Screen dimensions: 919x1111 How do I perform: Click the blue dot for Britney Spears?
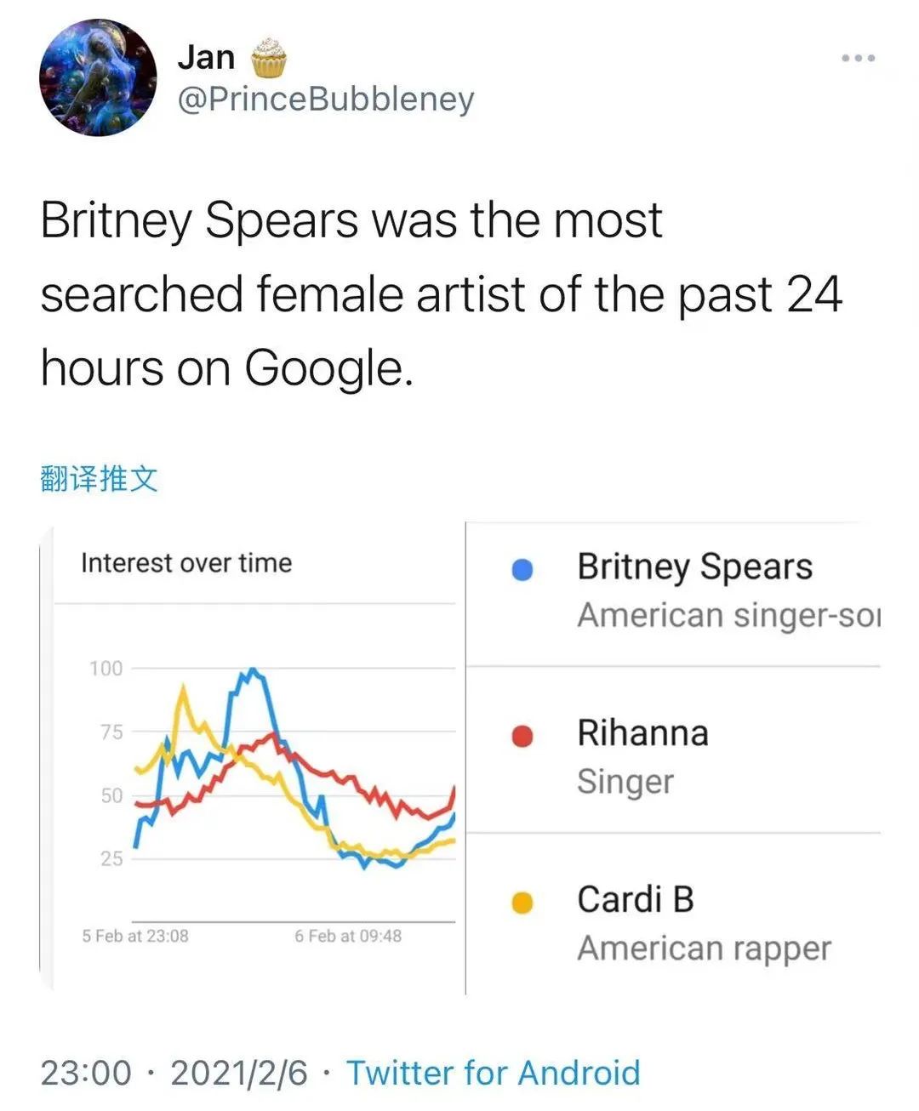click(522, 569)
